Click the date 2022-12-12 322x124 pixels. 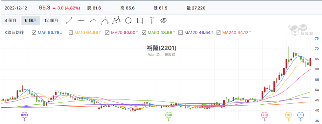16,8
